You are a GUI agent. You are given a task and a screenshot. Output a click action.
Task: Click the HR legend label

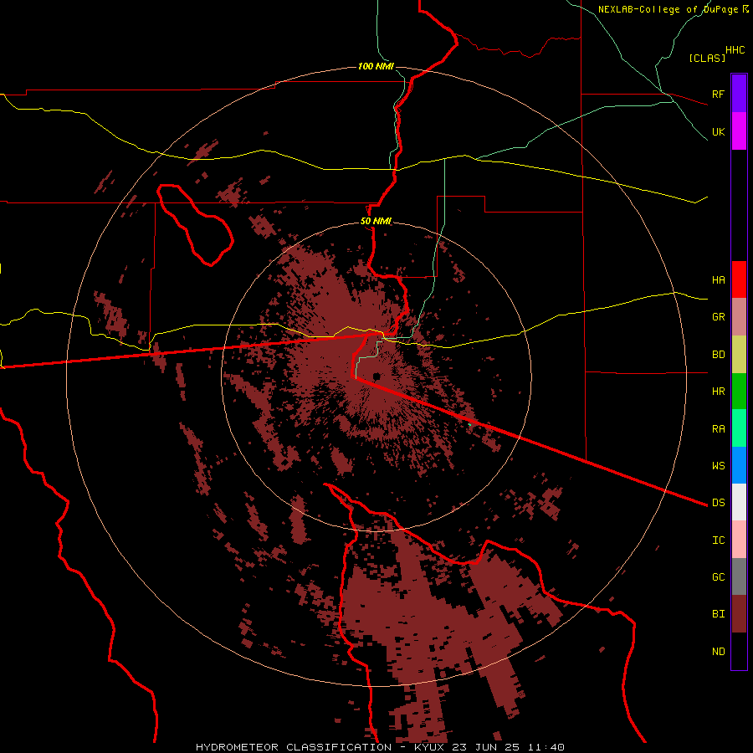(x=718, y=392)
